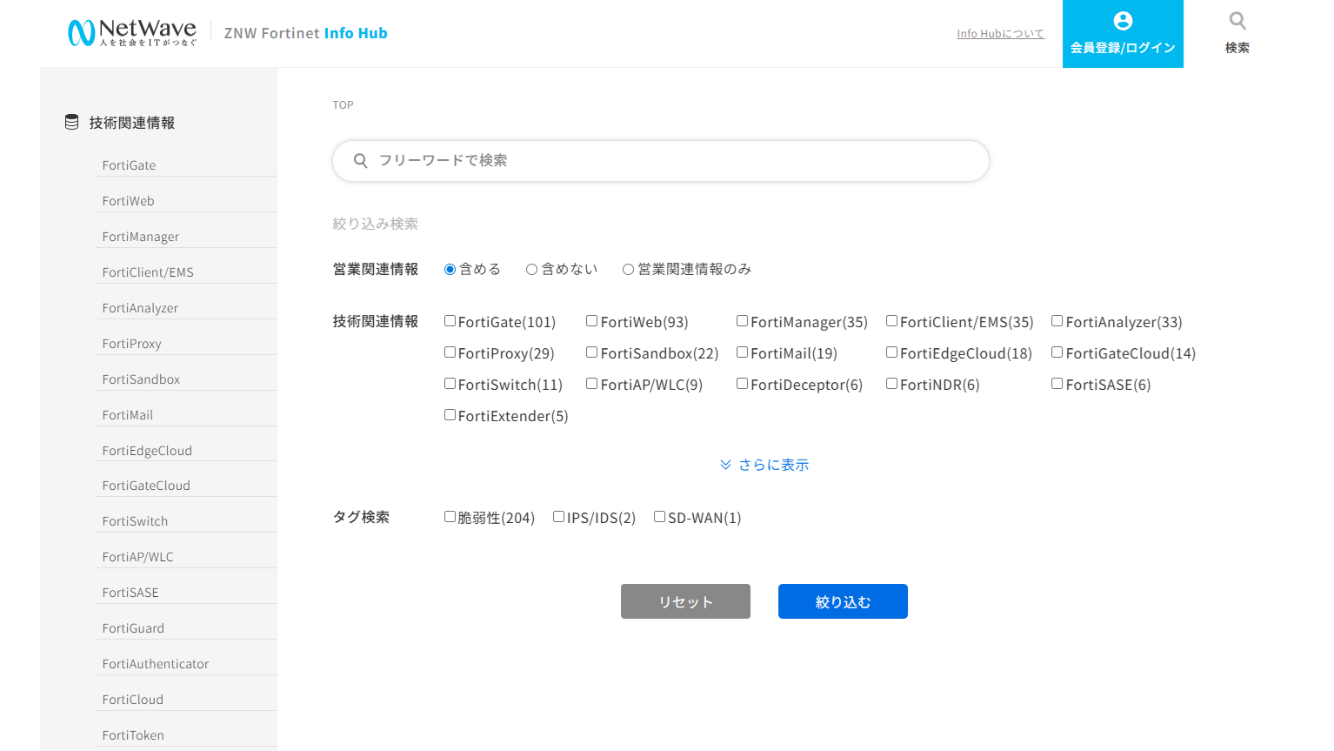Image resolution: width=1334 pixels, height=751 pixels.
Task: Check the FortiMail(19) checkbox
Action: click(x=742, y=352)
